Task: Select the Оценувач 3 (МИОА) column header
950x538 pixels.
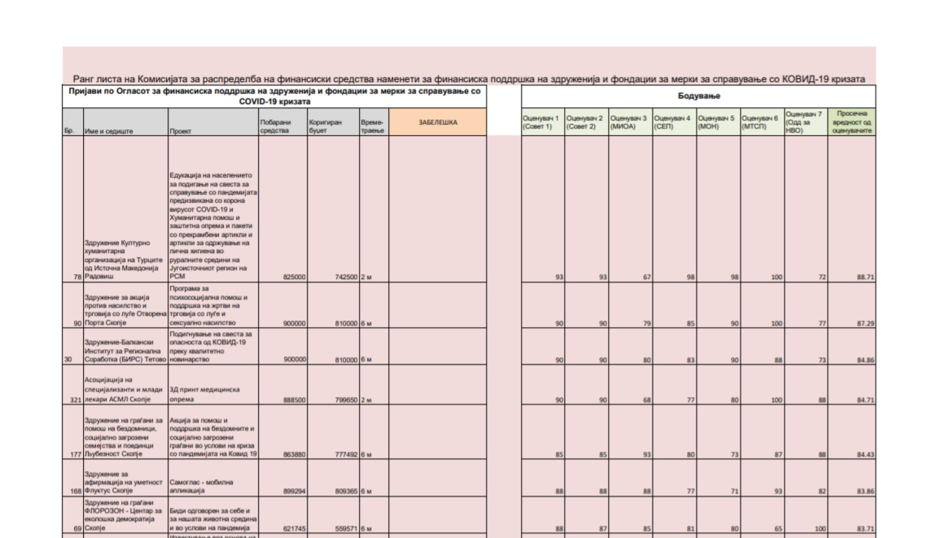Action: pos(630,122)
